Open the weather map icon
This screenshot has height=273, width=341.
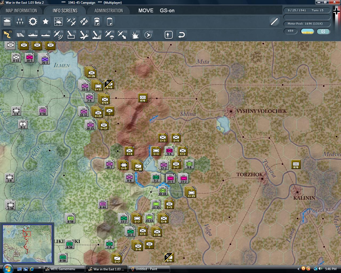[58, 21]
